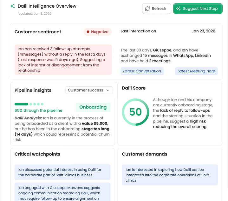Image resolution: width=228 pixels, height=201 pixels.
Task: Click the 'Customer sentiment' heading
Action: pyautogui.click(x=38, y=32)
